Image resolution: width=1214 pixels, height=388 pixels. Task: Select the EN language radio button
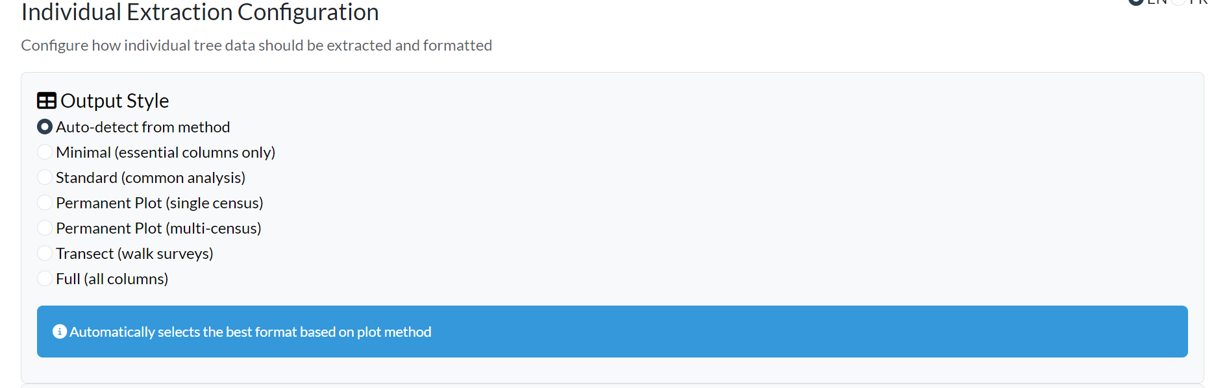[1136, 2]
